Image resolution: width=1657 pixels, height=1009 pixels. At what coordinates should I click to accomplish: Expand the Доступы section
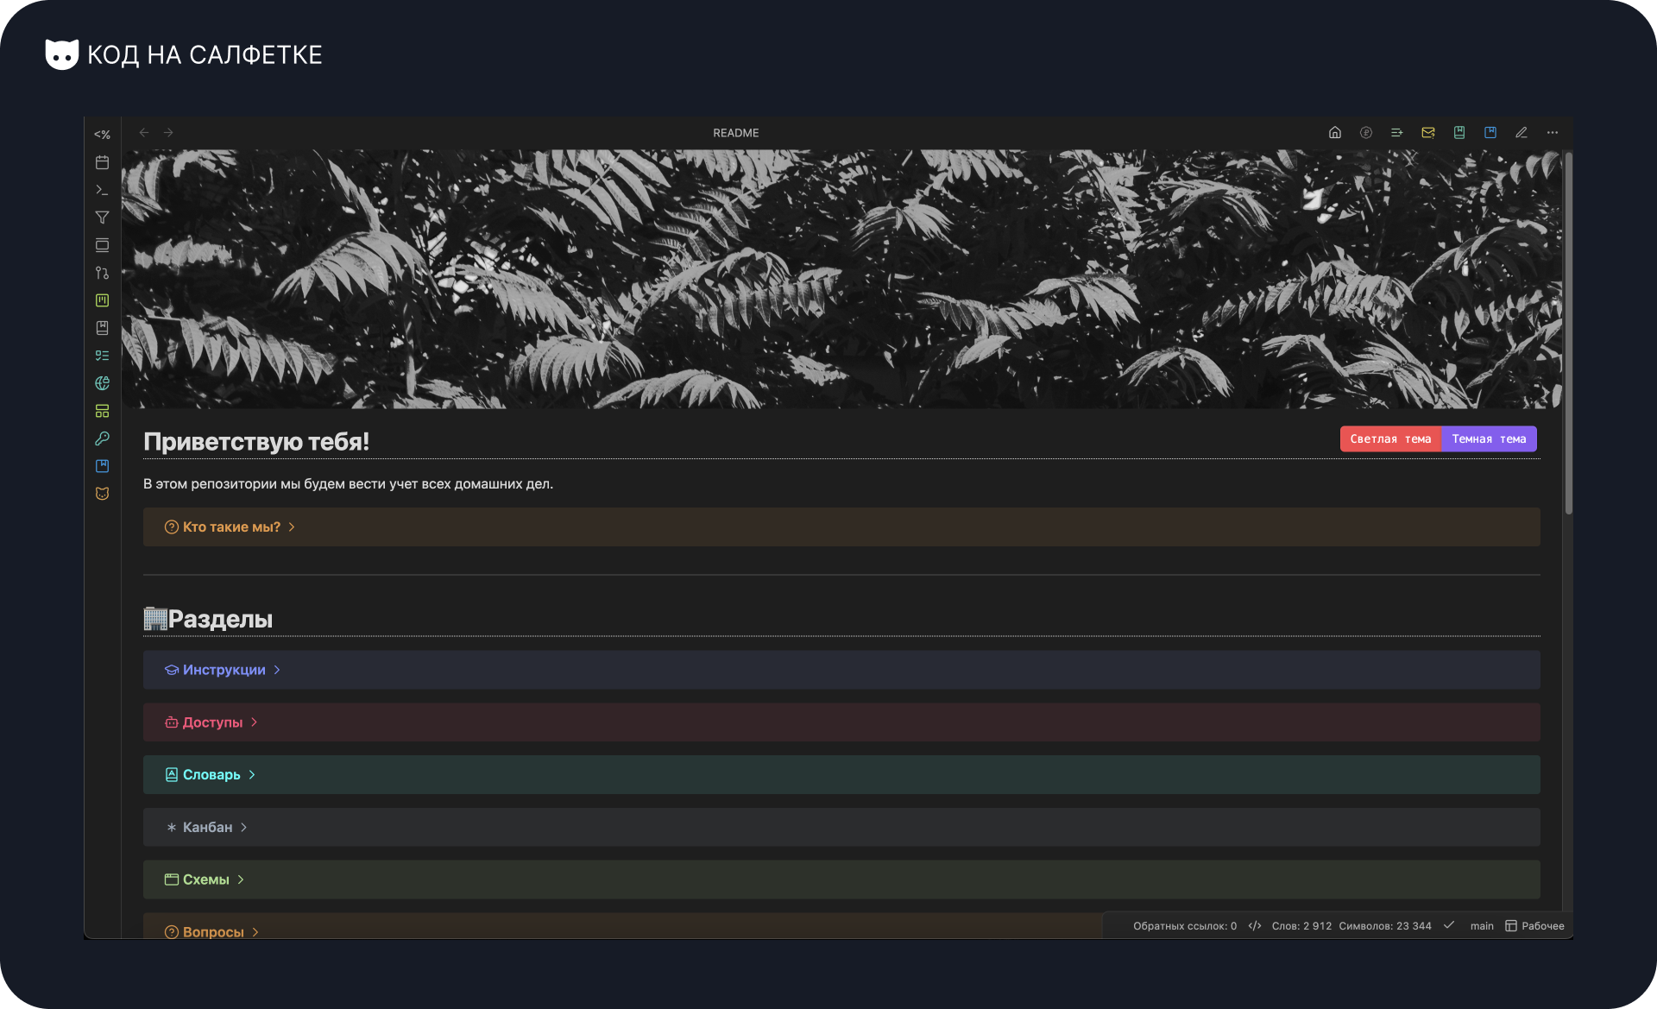click(212, 723)
